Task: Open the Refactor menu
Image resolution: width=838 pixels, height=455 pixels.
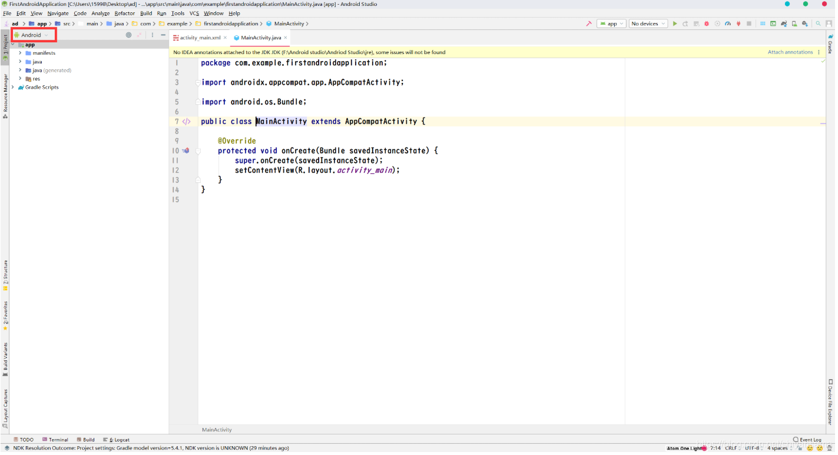Action: tap(125, 13)
